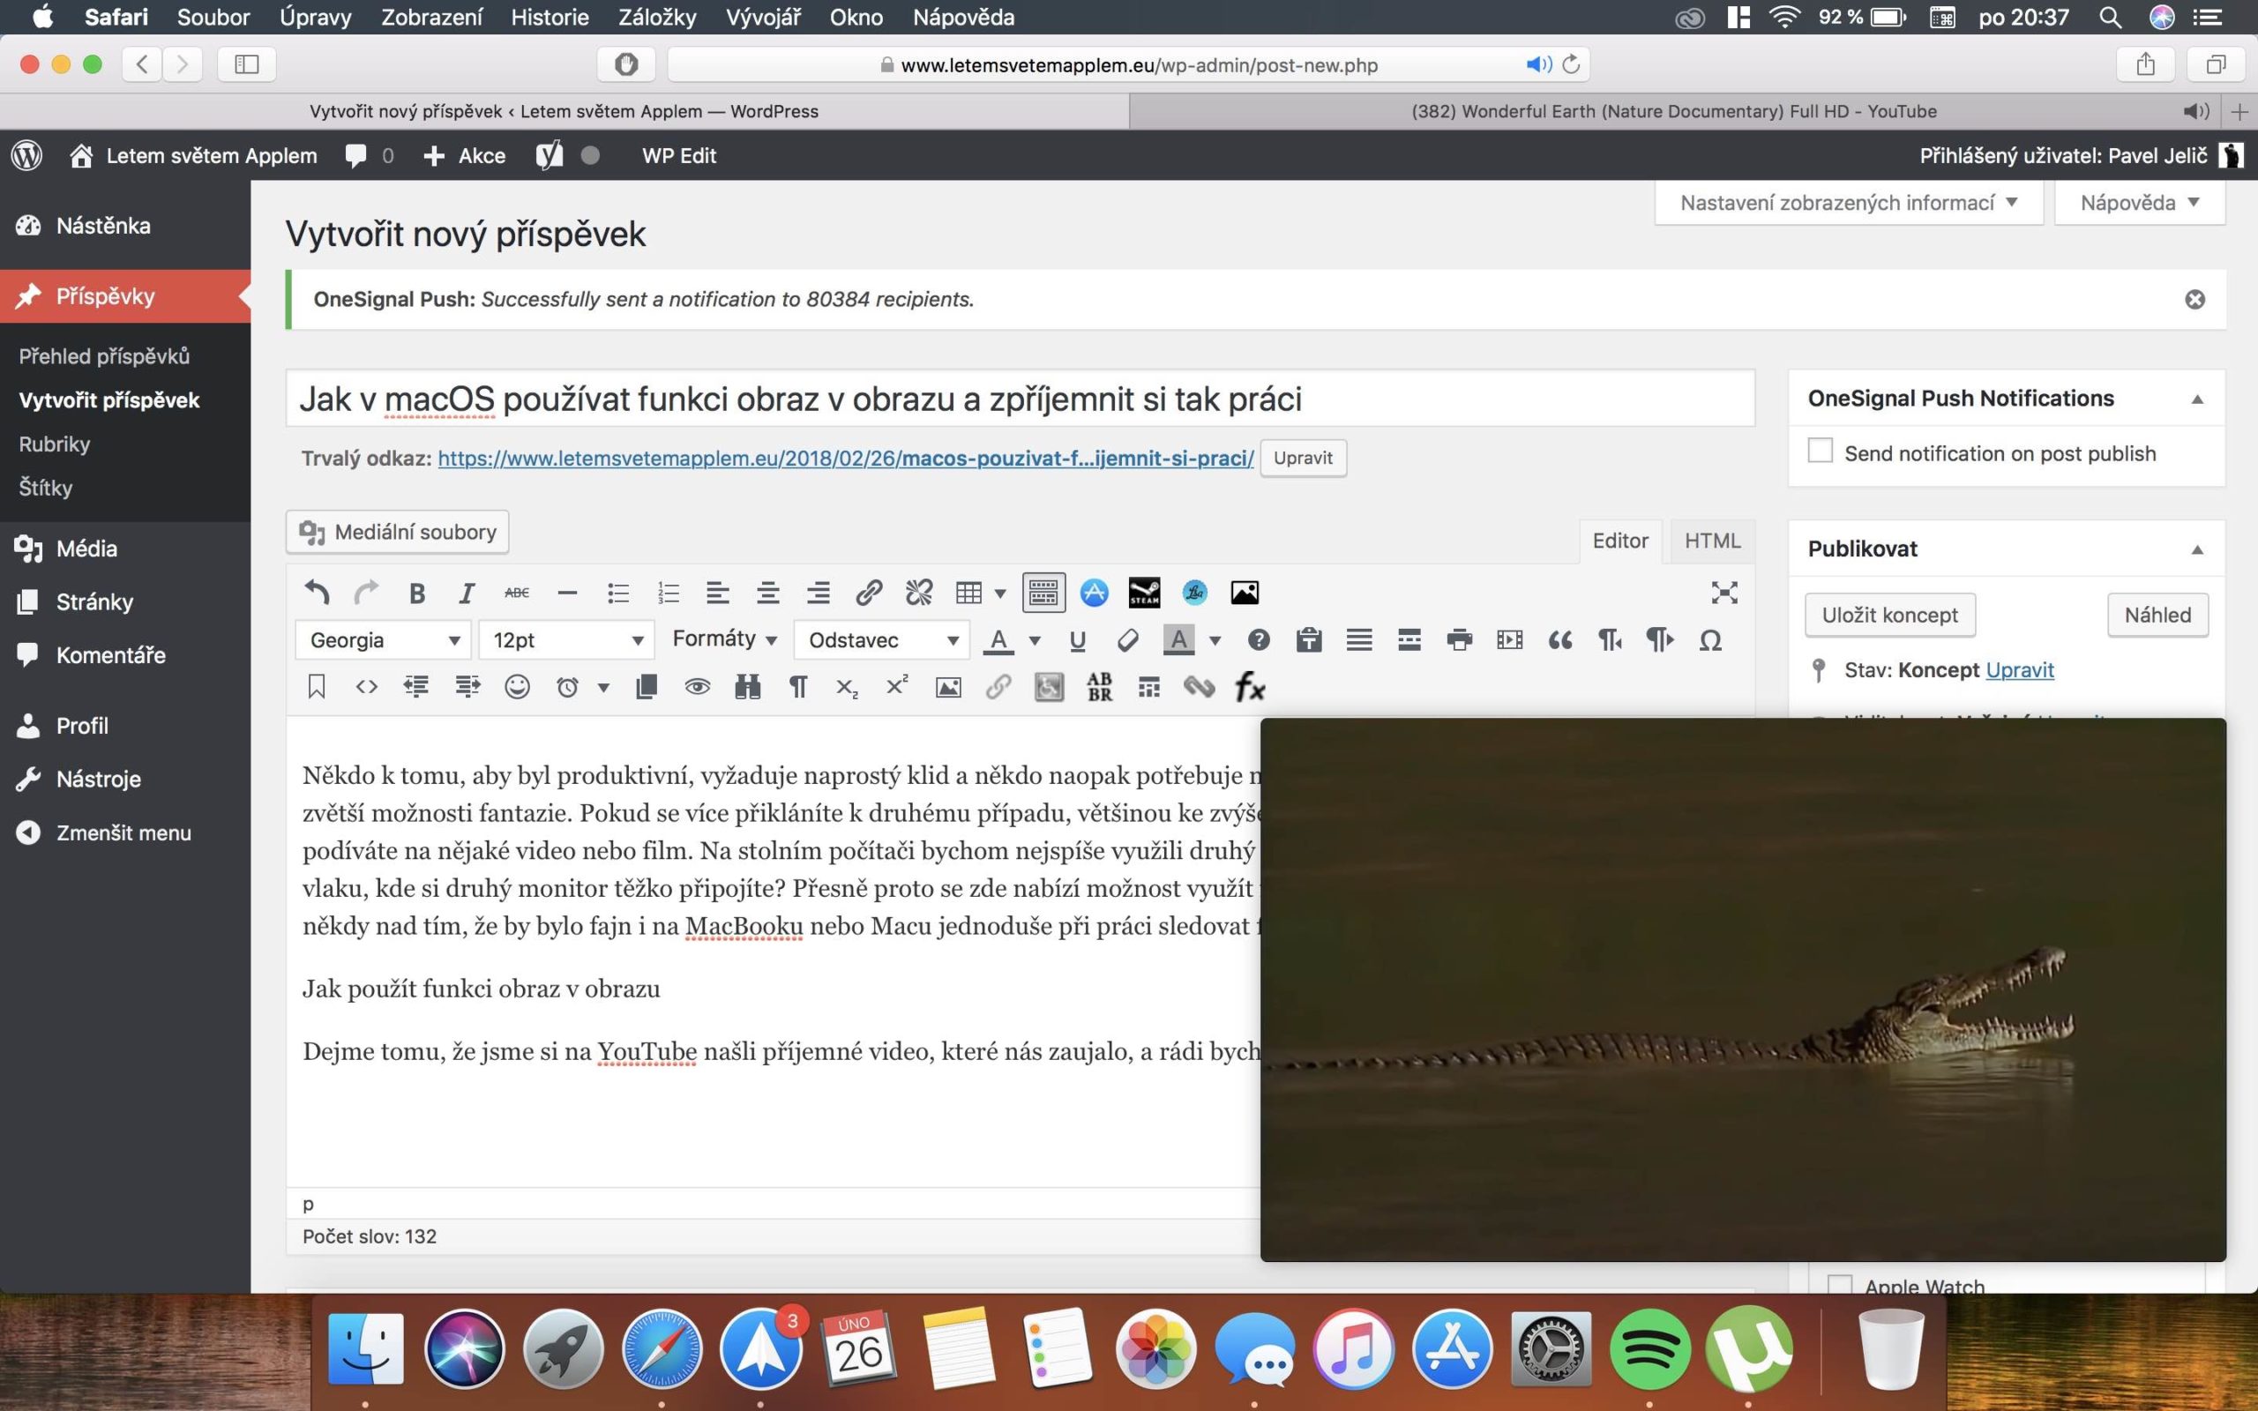This screenshot has height=1411, width=2258.
Task: Collapse the Publikovat box
Action: pos(2197,549)
